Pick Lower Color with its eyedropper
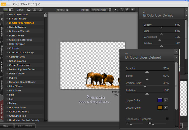The width and height of the screenshot is (189, 130). coord(166,108)
